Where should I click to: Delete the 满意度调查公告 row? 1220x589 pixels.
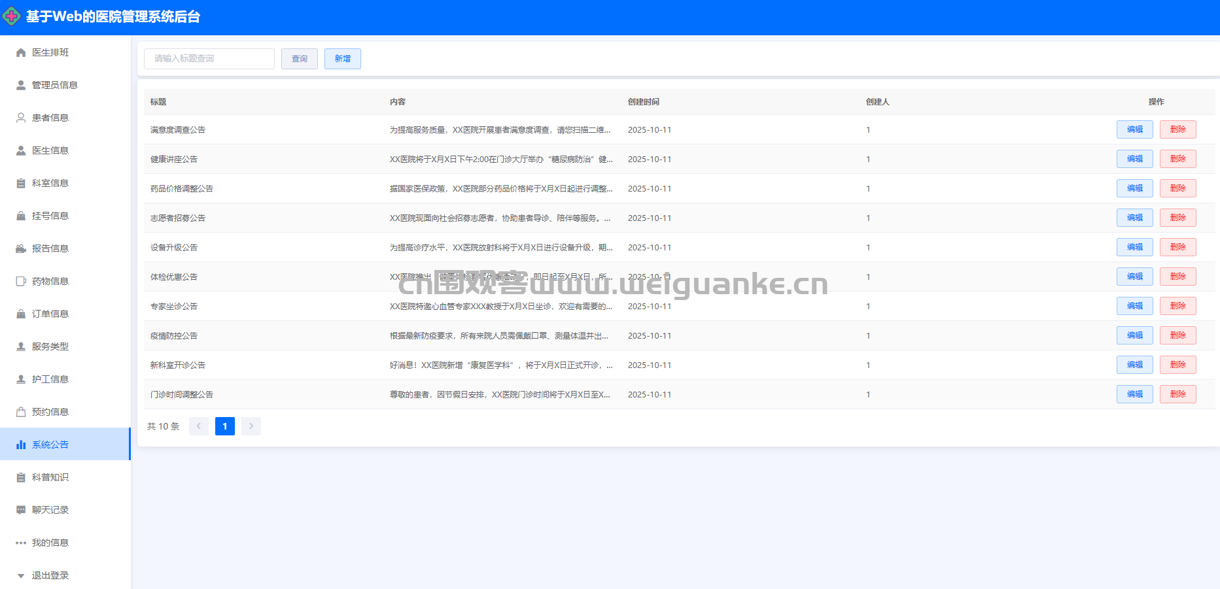1177,129
